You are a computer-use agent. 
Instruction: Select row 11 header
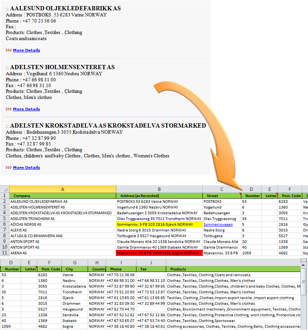pos(5,253)
